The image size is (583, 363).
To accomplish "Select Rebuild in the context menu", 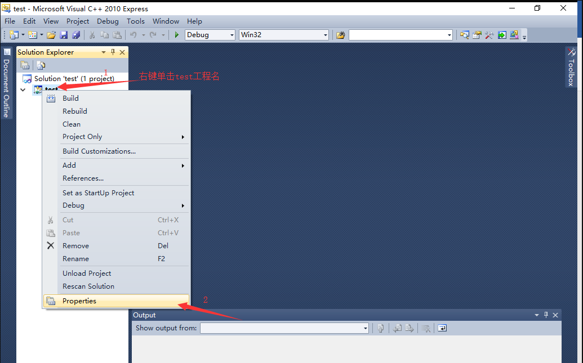I will point(116,111).
